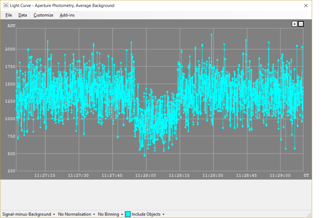Viewport: 323px width, 218px height.
Task: Click the 11:28:45 time axis label
Action: click(246, 175)
